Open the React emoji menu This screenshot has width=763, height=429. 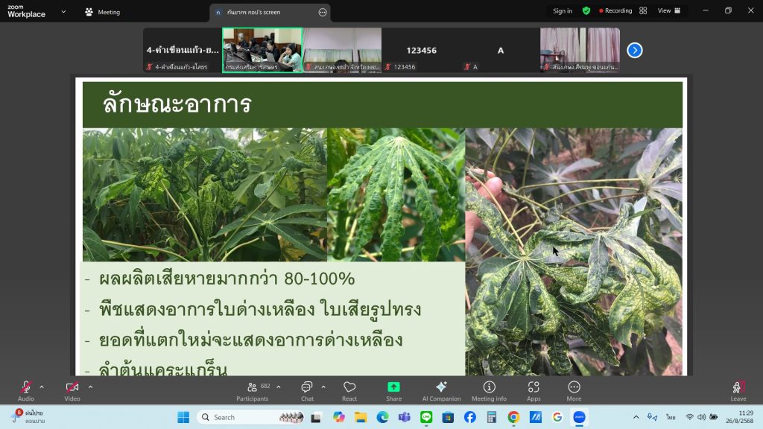[x=349, y=390]
